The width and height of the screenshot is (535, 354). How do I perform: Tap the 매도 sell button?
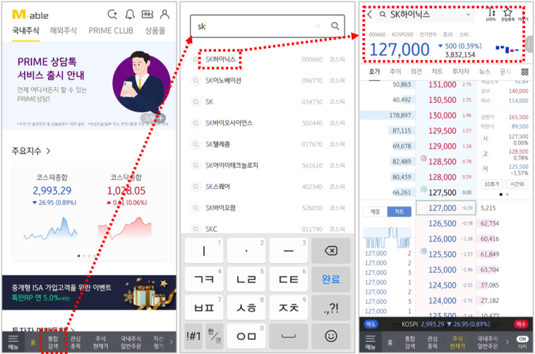371,324
